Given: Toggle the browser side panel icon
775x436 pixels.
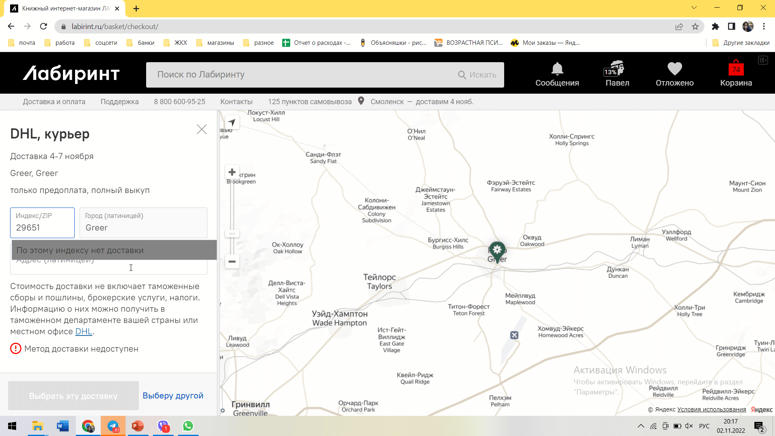Looking at the screenshot, I should point(731,26).
